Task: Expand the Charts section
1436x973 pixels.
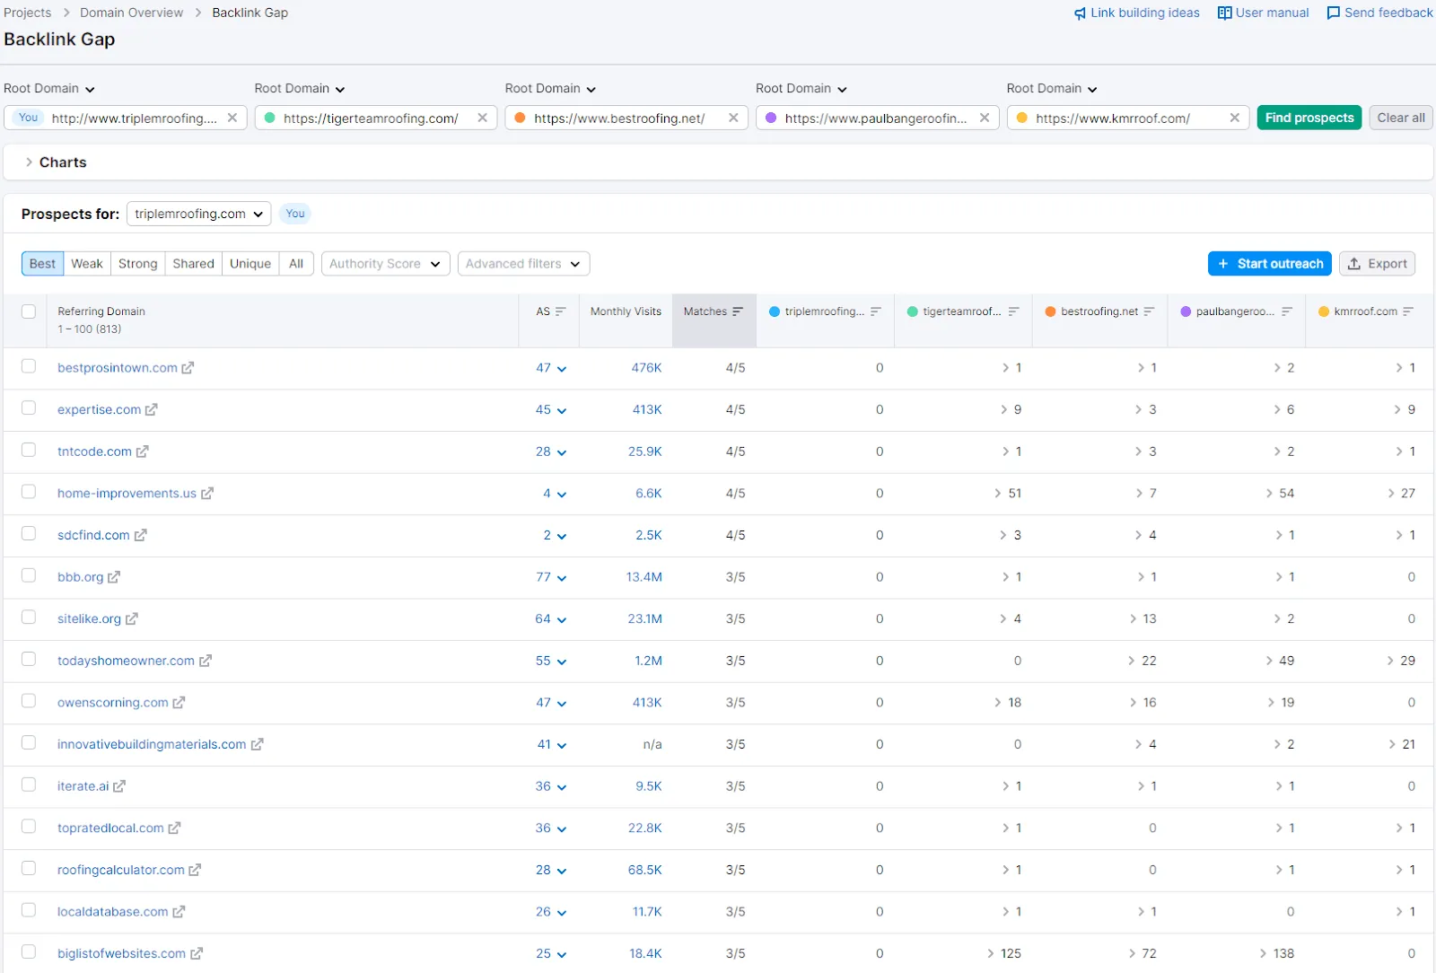Action: (54, 162)
